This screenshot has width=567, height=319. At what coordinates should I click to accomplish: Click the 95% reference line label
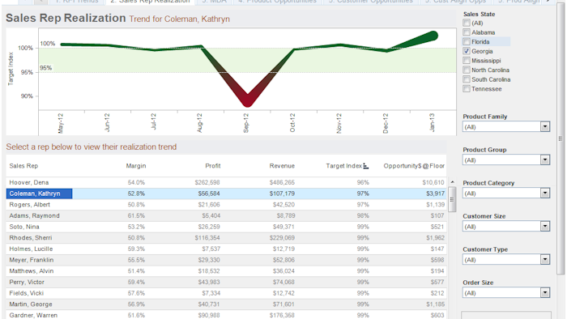[45, 68]
